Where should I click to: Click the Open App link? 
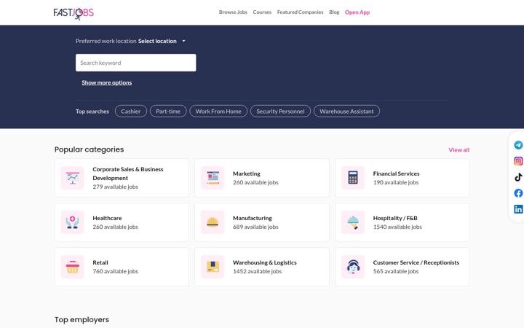click(357, 12)
